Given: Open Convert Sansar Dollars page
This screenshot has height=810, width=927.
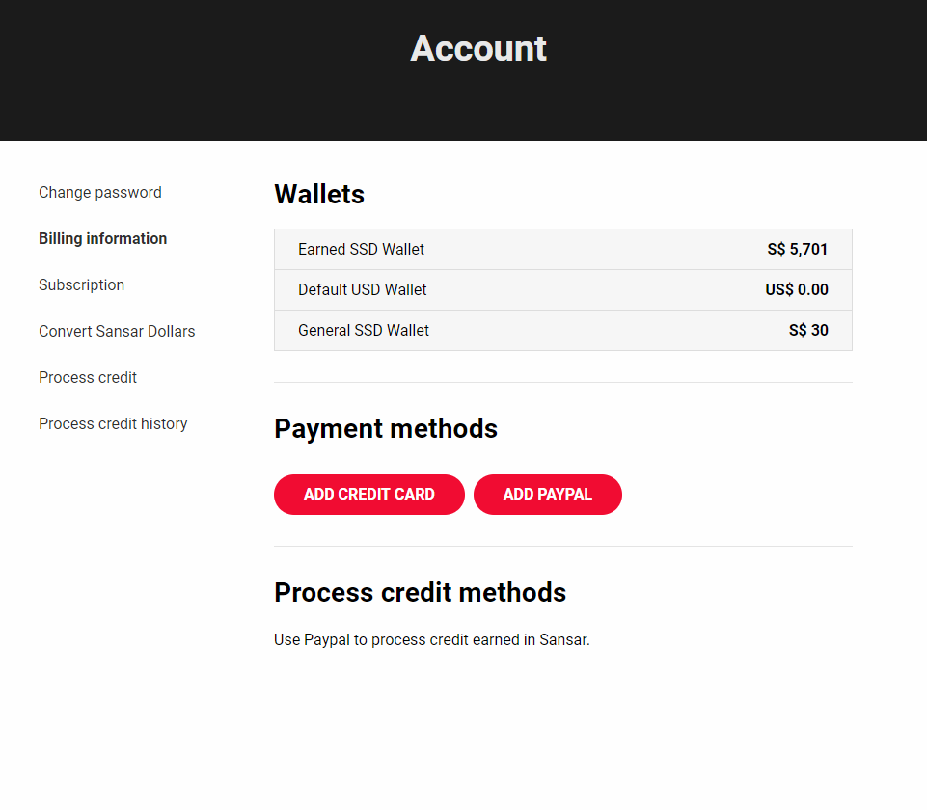Looking at the screenshot, I should 117,332.
